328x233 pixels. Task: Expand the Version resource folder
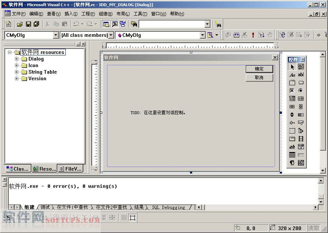(x=16, y=78)
